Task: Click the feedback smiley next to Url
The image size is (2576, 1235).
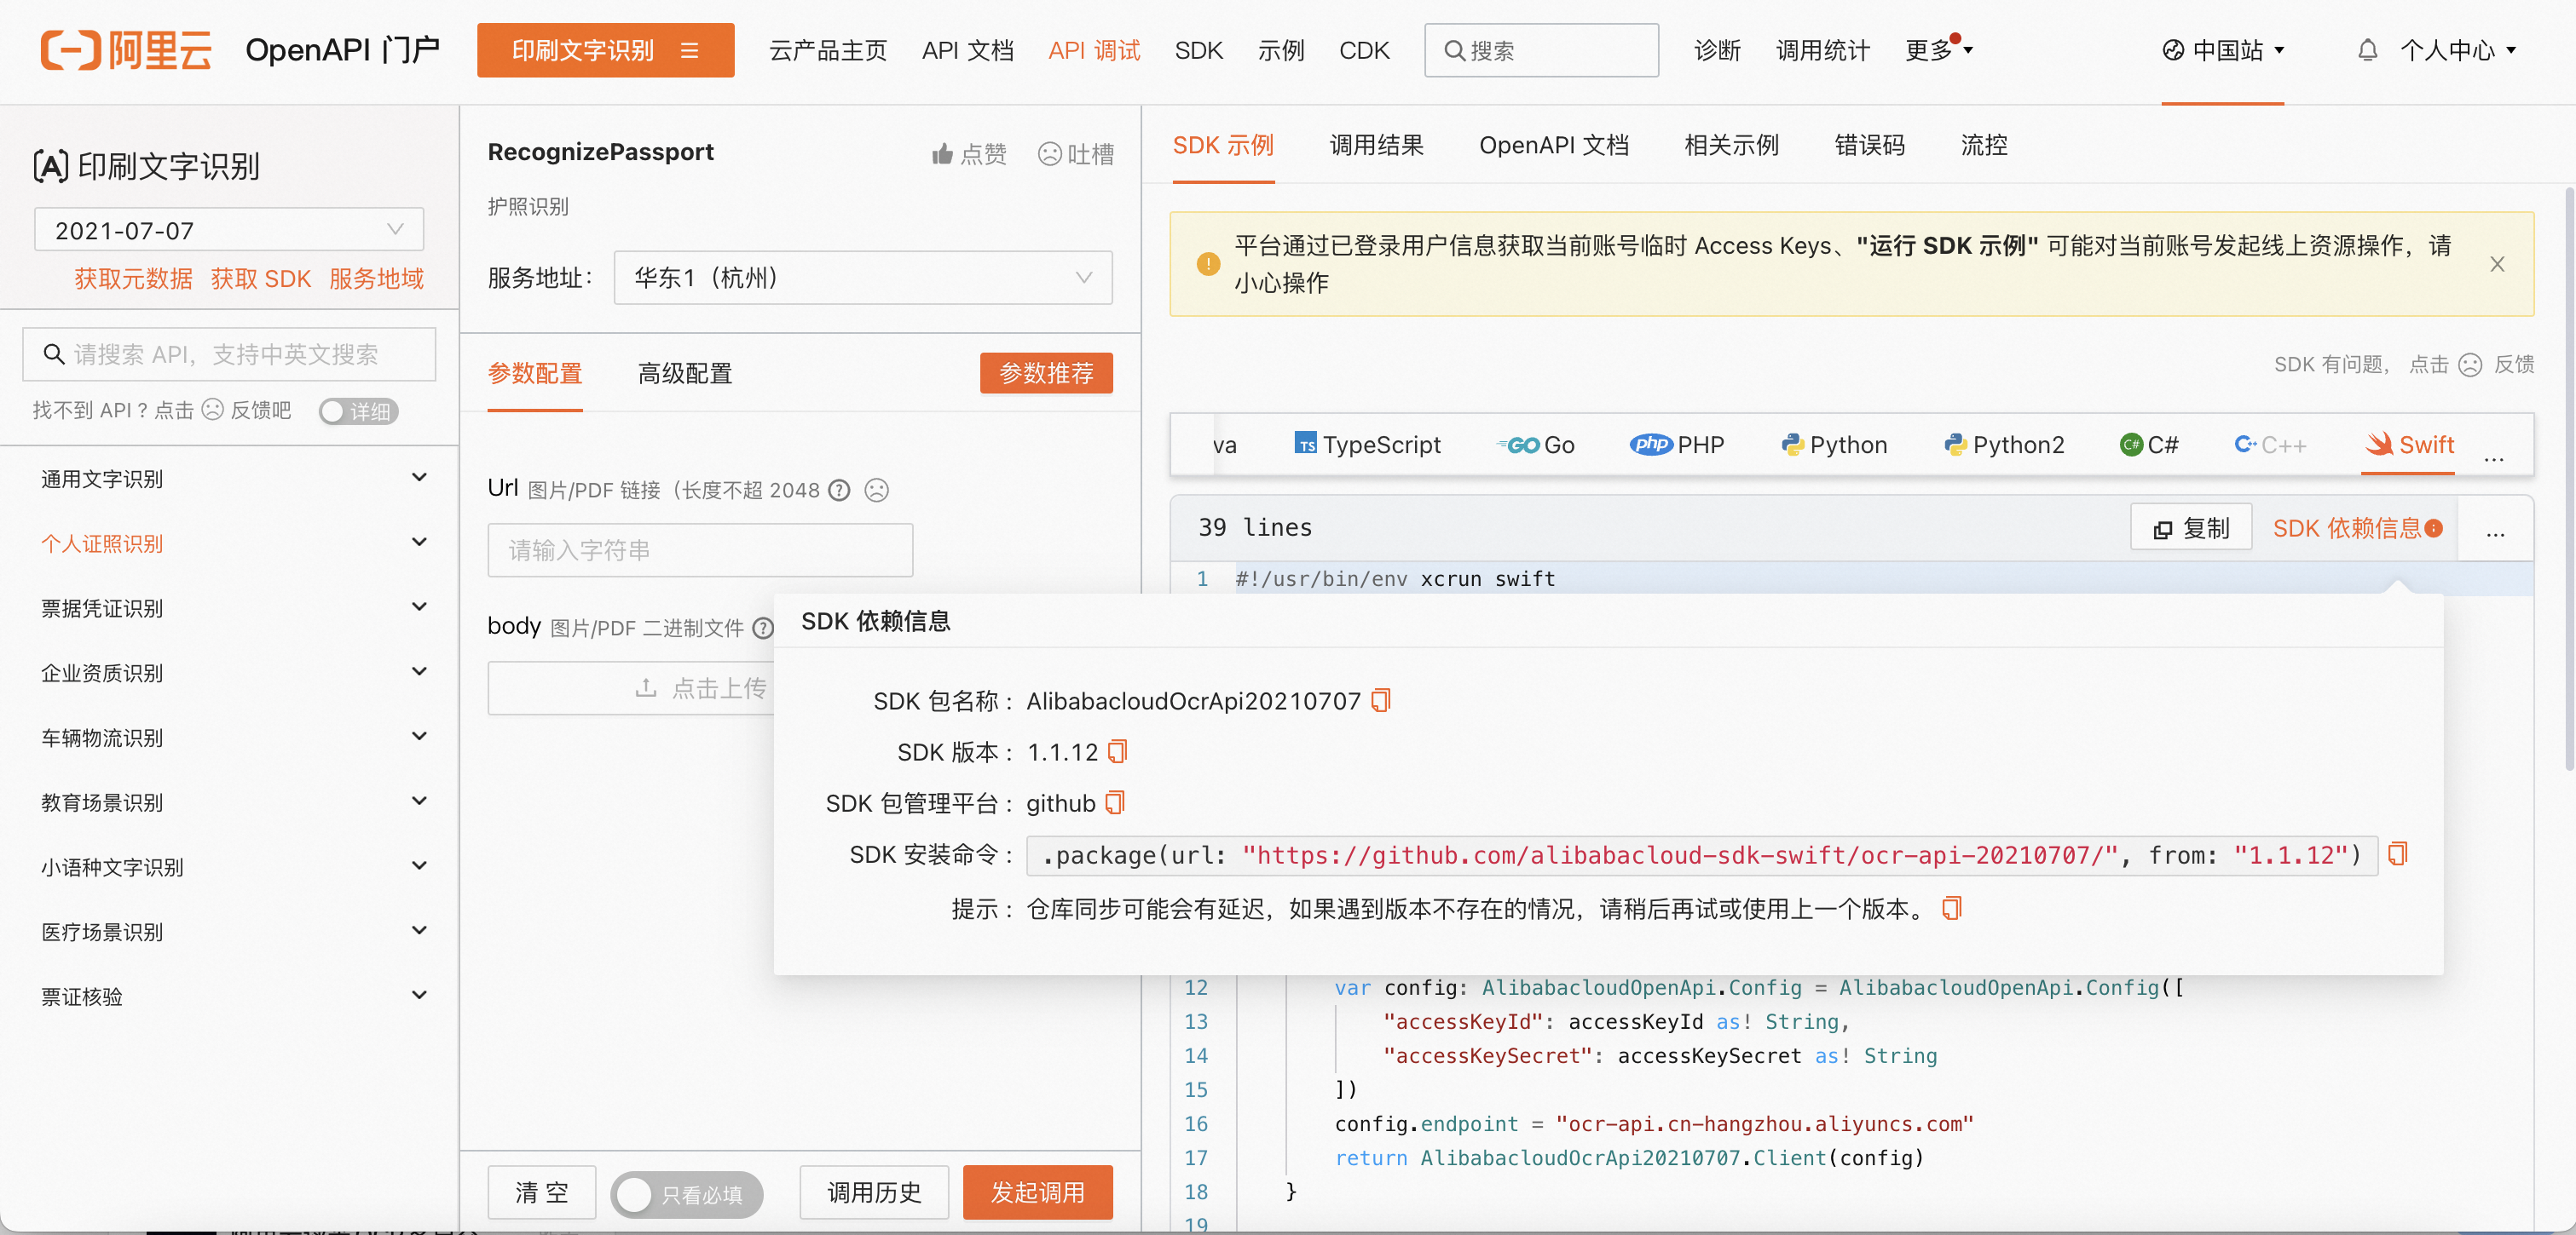Action: pyautogui.click(x=876, y=491)
